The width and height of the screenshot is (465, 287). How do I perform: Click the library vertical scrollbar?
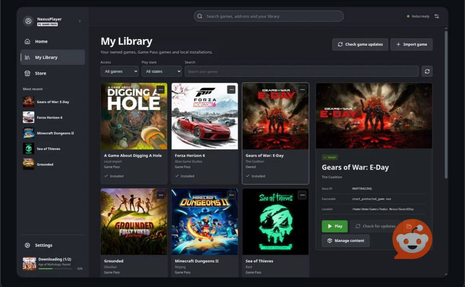446,104
